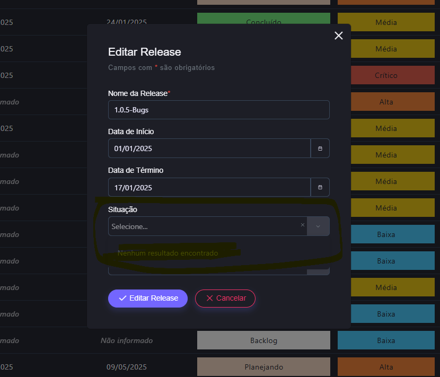Open calendar picker for Data de Término

(320, 187)
